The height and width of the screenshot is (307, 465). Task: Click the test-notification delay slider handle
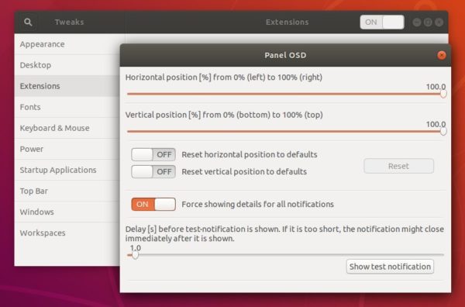pyautogui.click(x=135, y=255)
